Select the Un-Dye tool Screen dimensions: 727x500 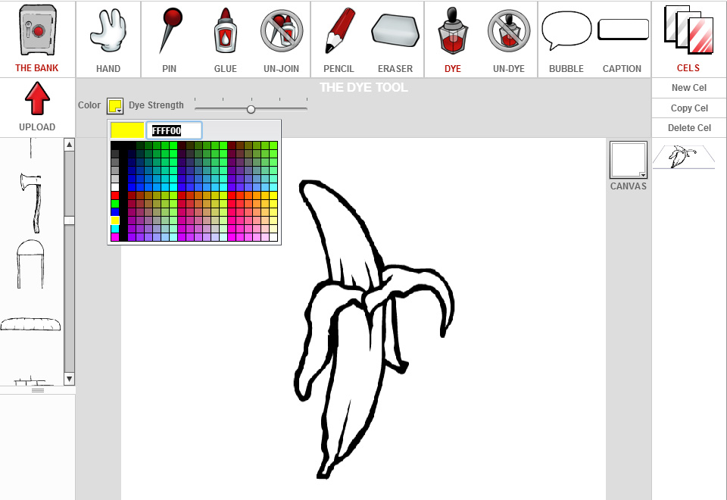pos(509,30)
